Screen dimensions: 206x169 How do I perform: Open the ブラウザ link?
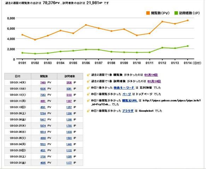(128, 111)
